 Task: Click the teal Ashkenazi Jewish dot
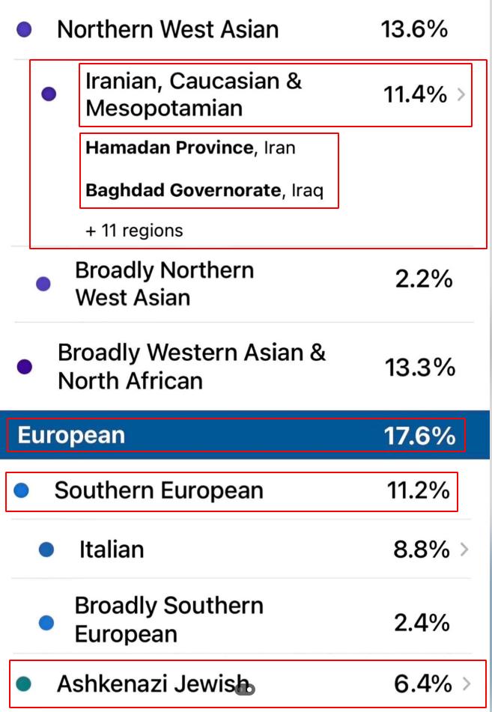pos(23,683)
